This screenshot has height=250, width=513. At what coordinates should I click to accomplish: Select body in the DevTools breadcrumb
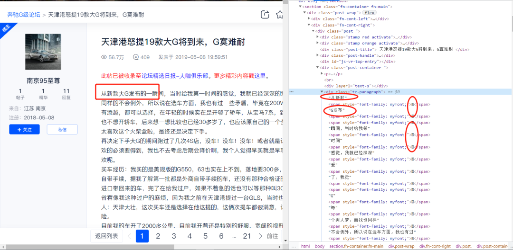320,246
